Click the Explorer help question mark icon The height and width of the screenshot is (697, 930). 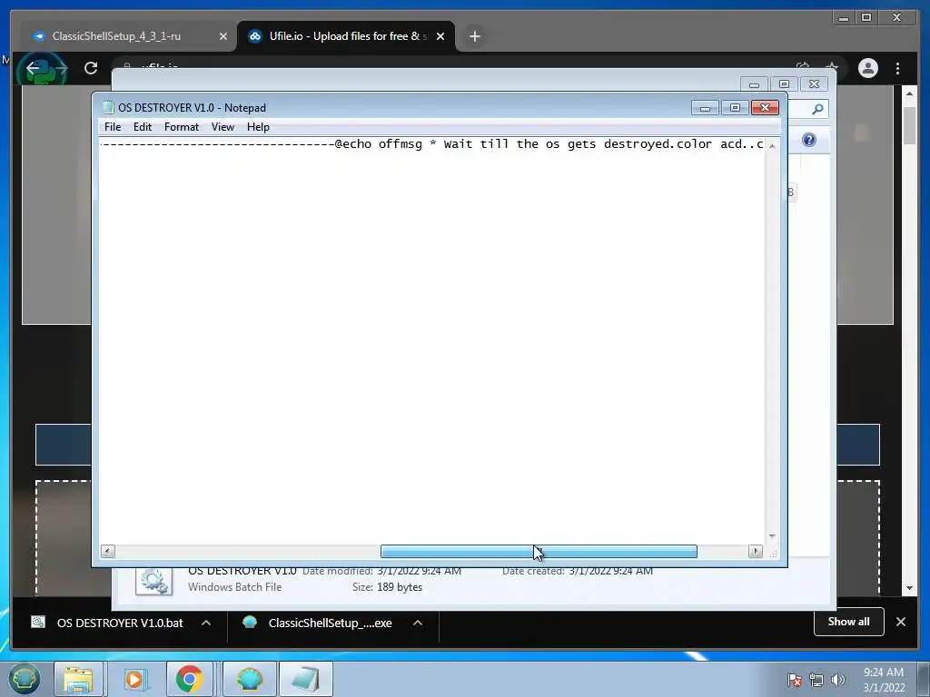click(809, 140)
